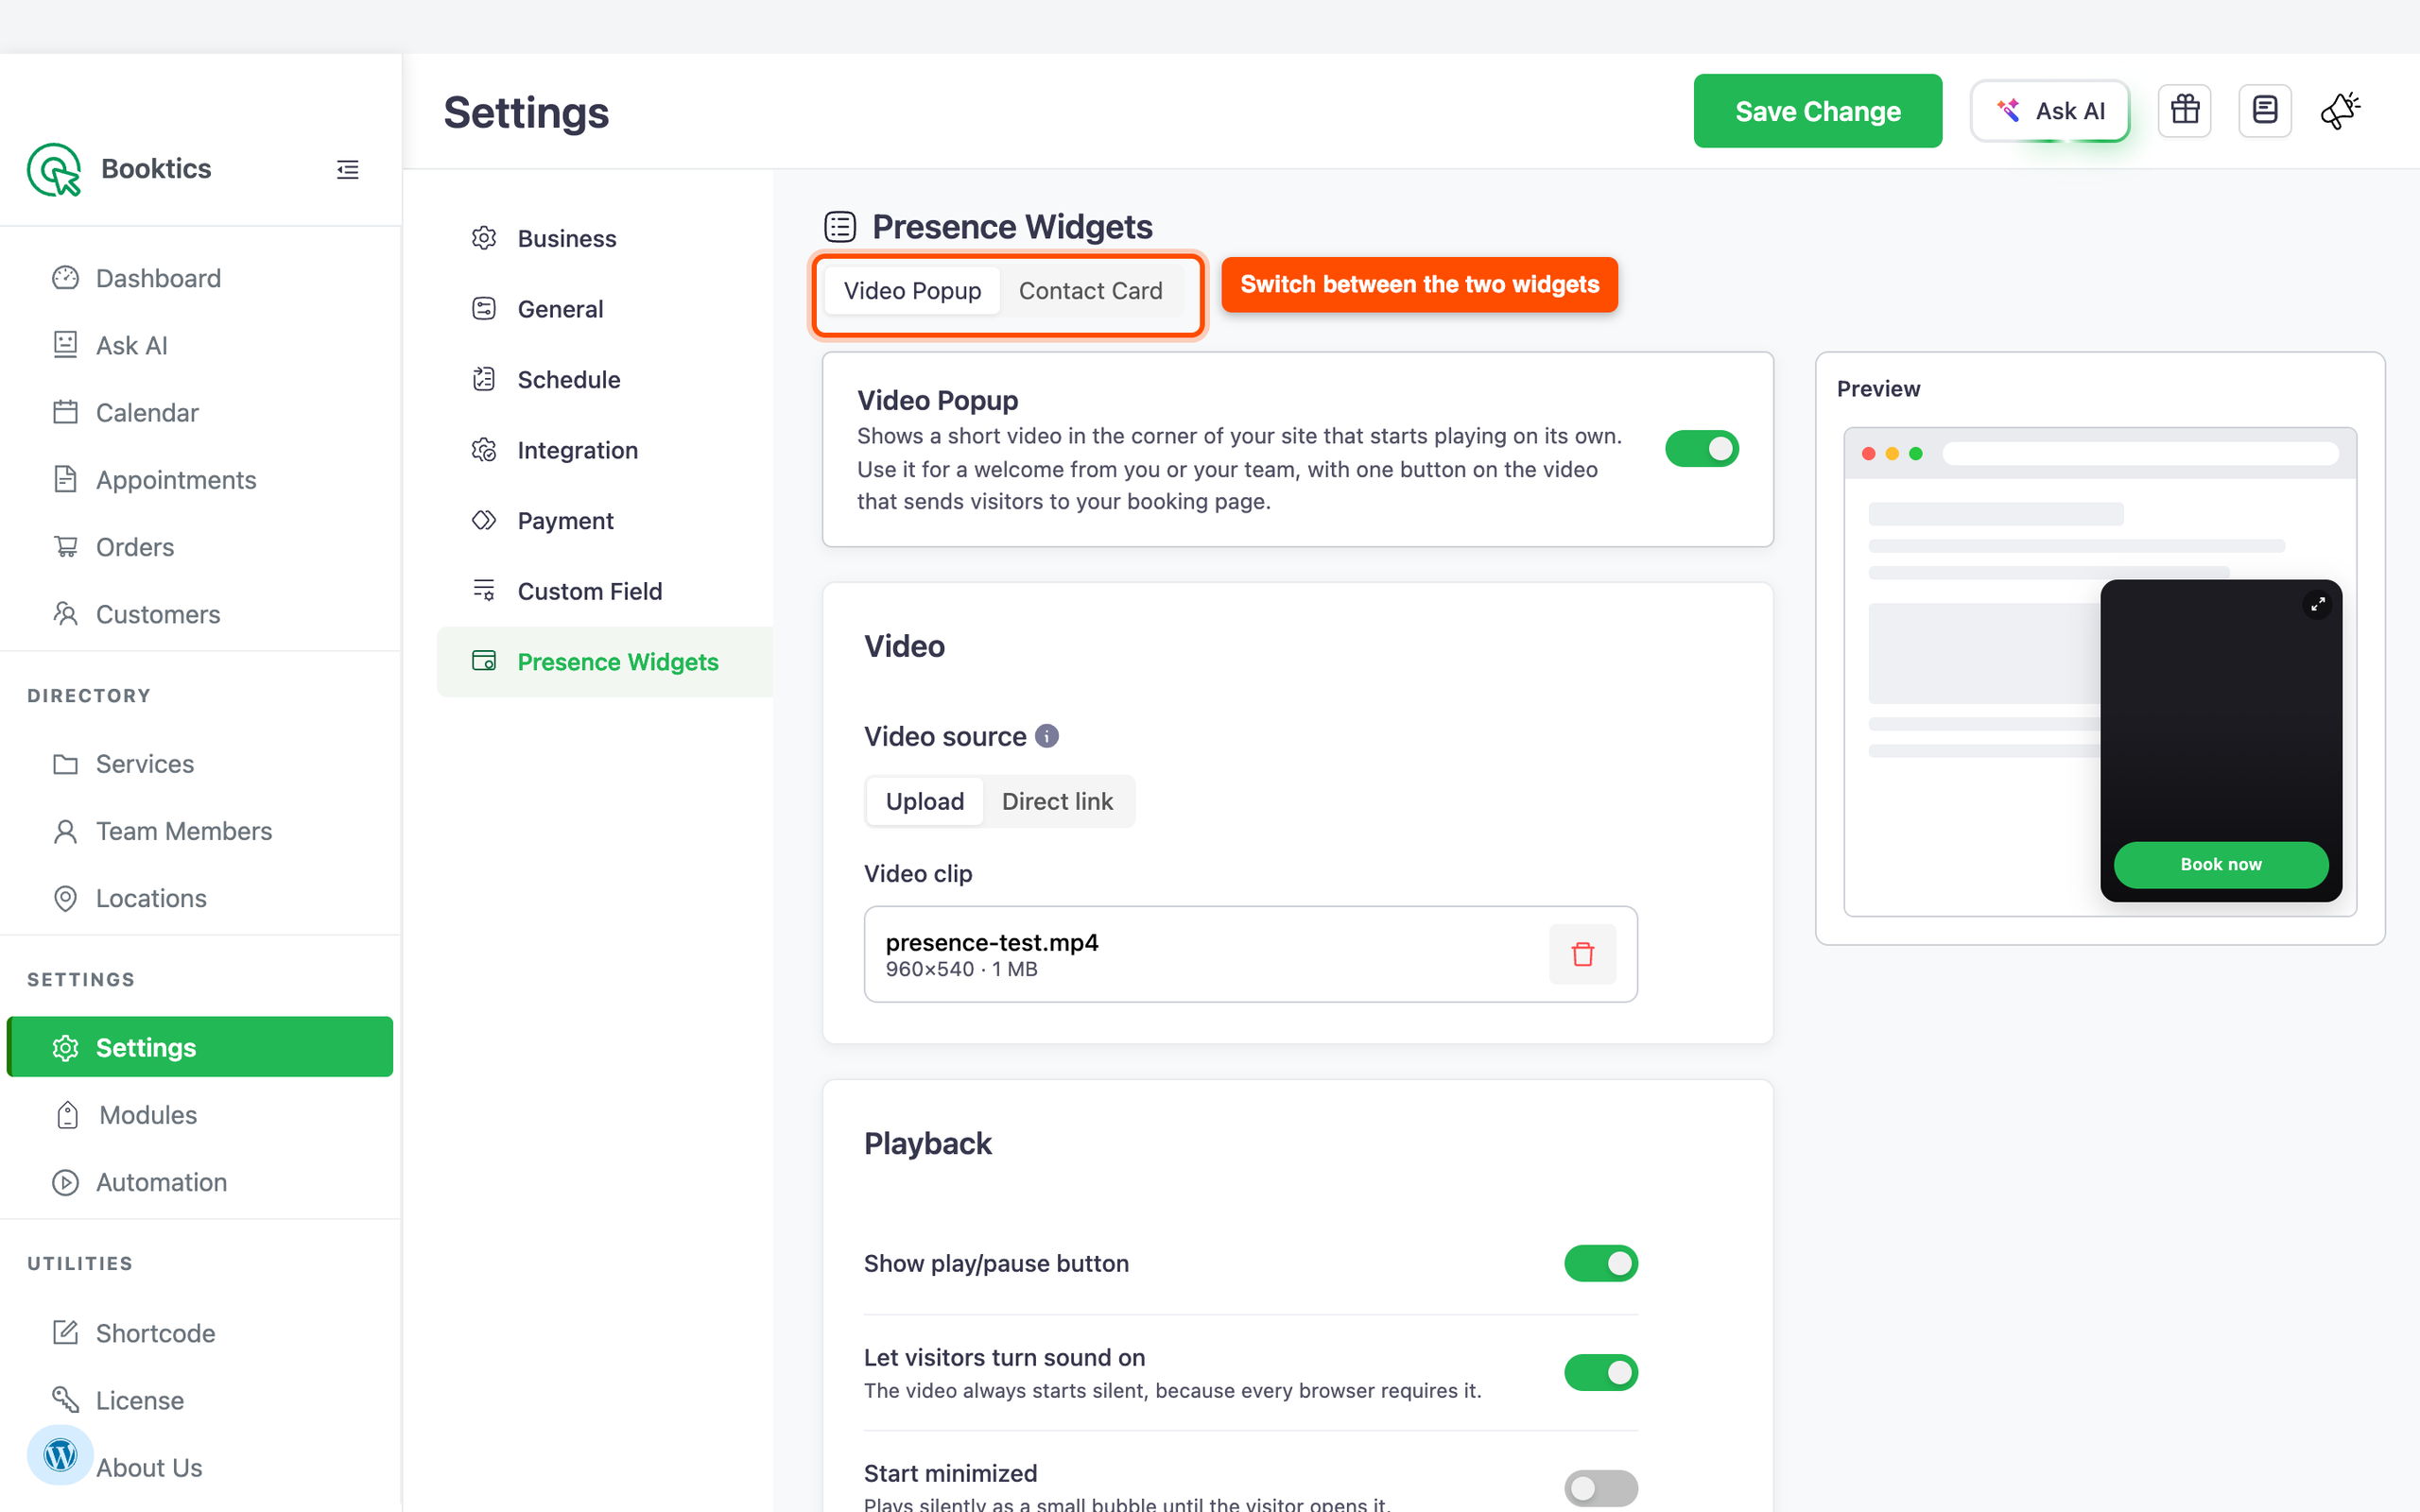2420x1512 pixels.
Task: Open Integration settings section
Action: (x=605, y=450)
